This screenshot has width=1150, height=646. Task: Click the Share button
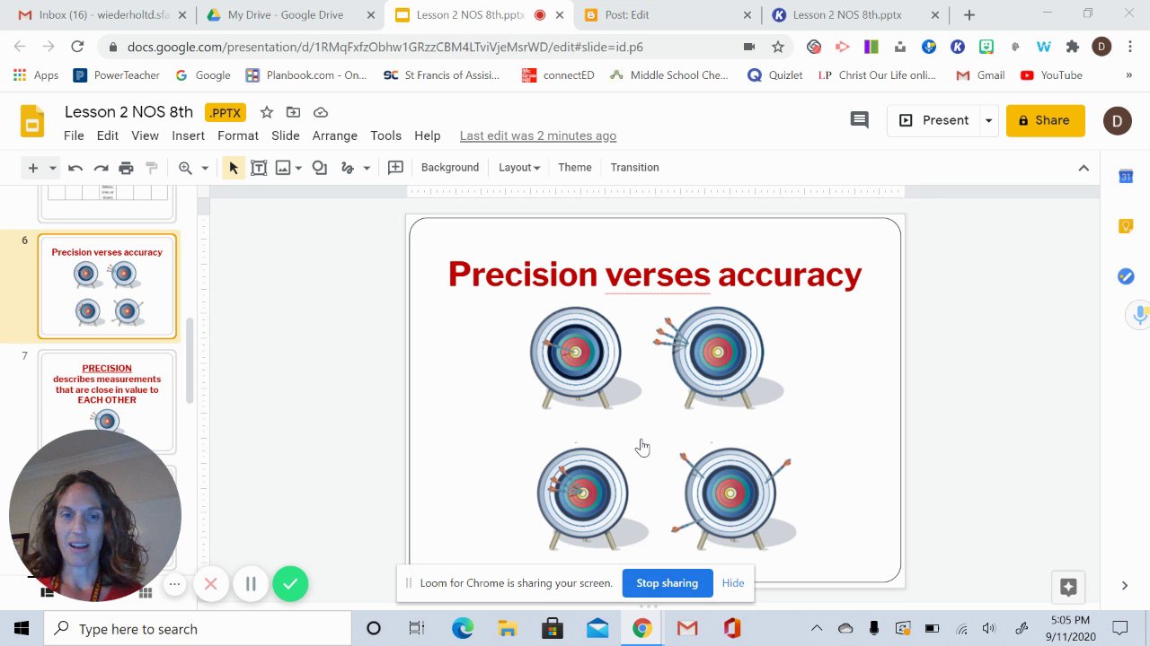(1045, 120)
